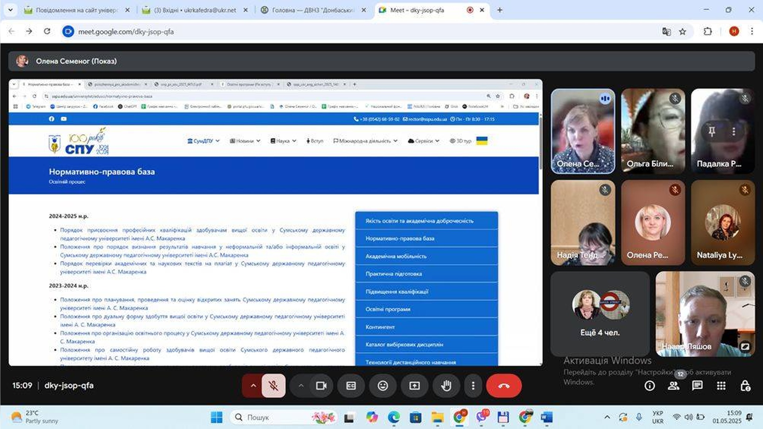763x429 pixels.
Task: Open the emoji reactions button
Action: tap(383, 386)
